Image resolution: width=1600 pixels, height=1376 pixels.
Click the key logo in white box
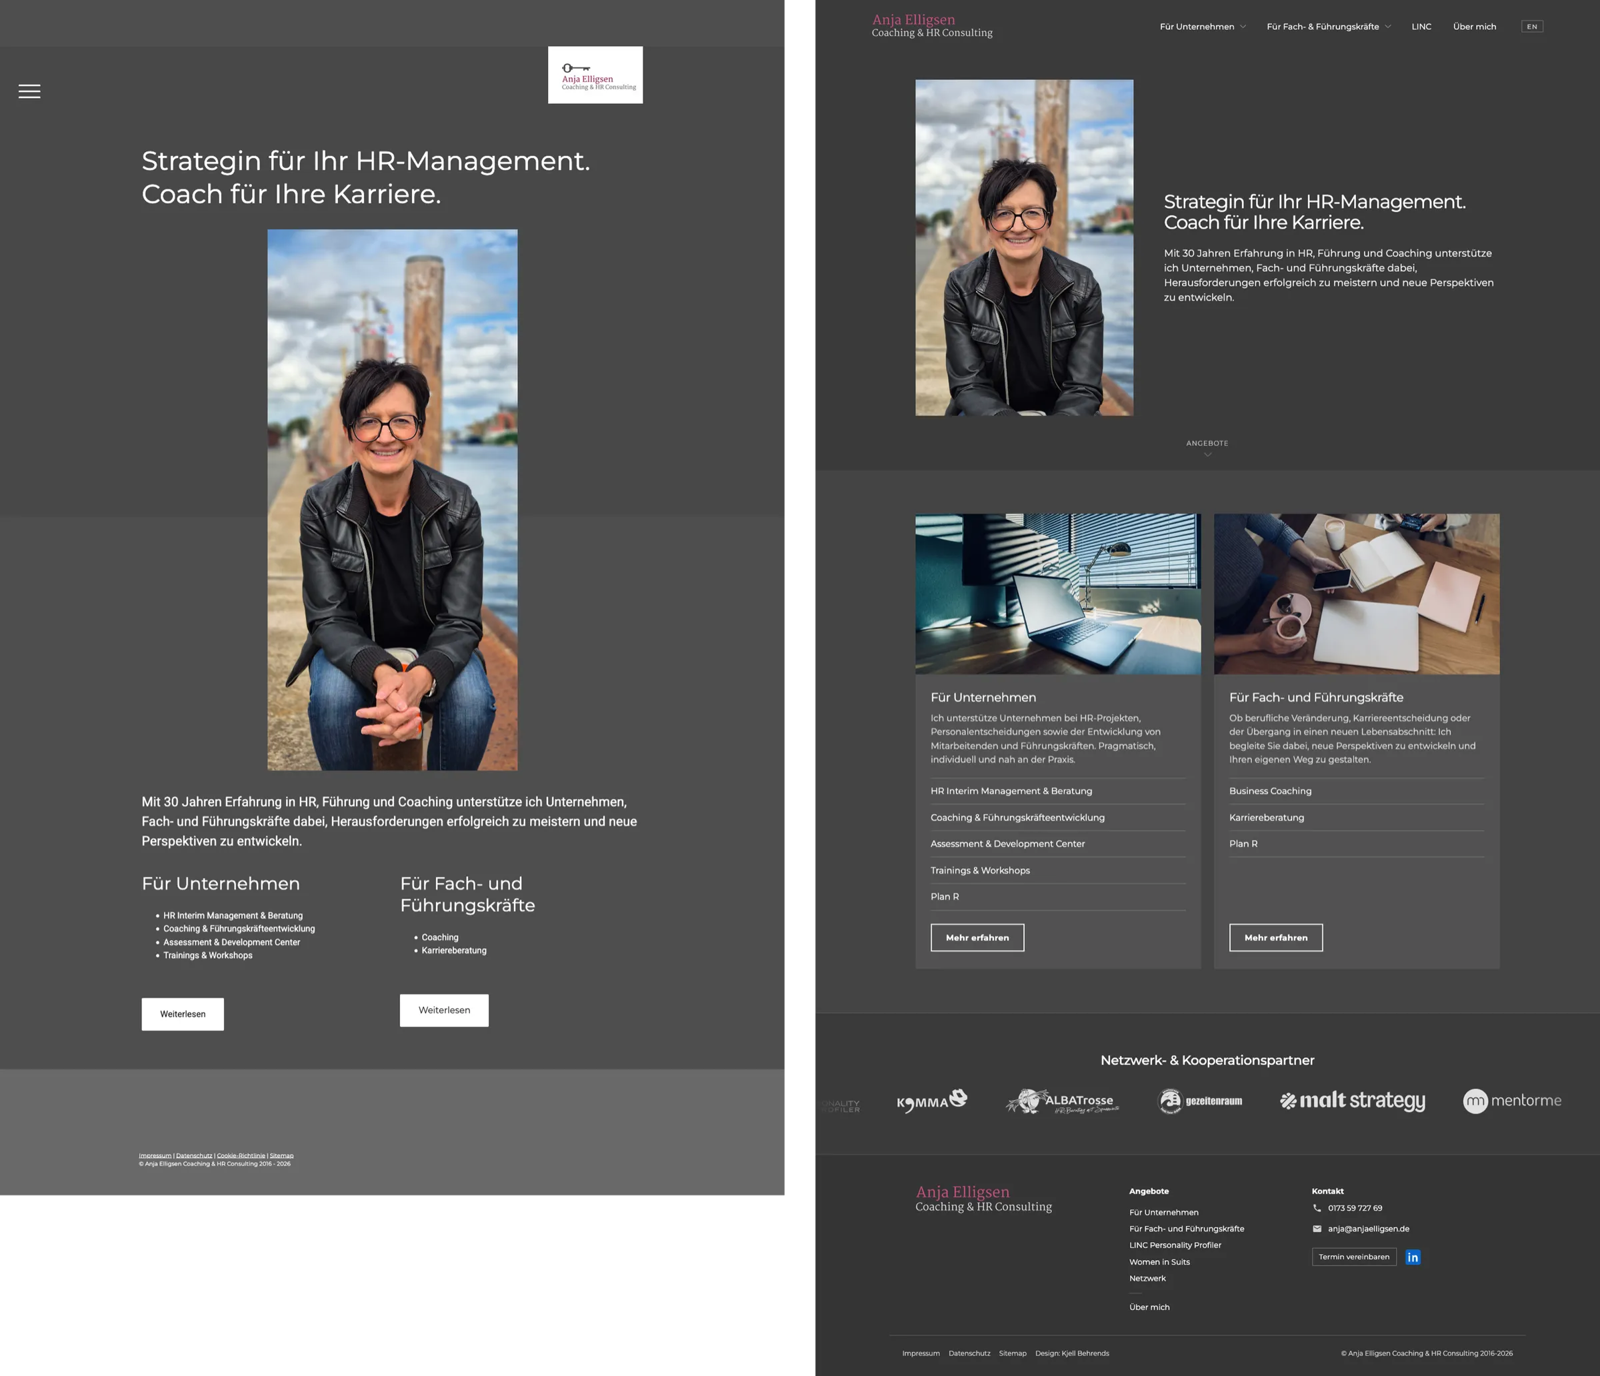tap(595, 75)
